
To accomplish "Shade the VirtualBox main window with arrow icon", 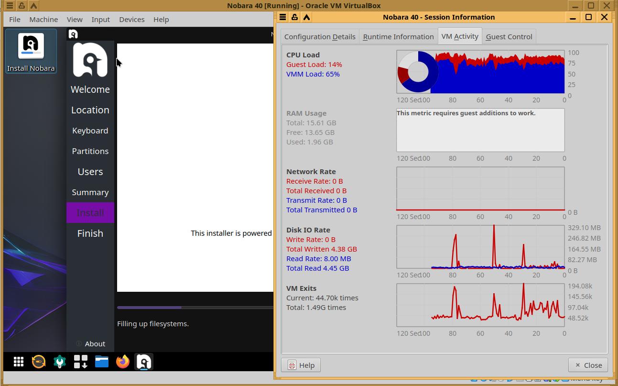I will coord(33,6).
